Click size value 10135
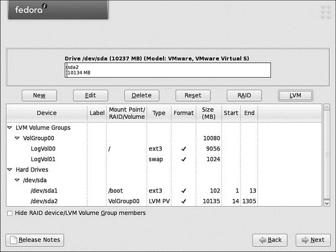This screenshot has height=252, width=336. pos(211,201)
